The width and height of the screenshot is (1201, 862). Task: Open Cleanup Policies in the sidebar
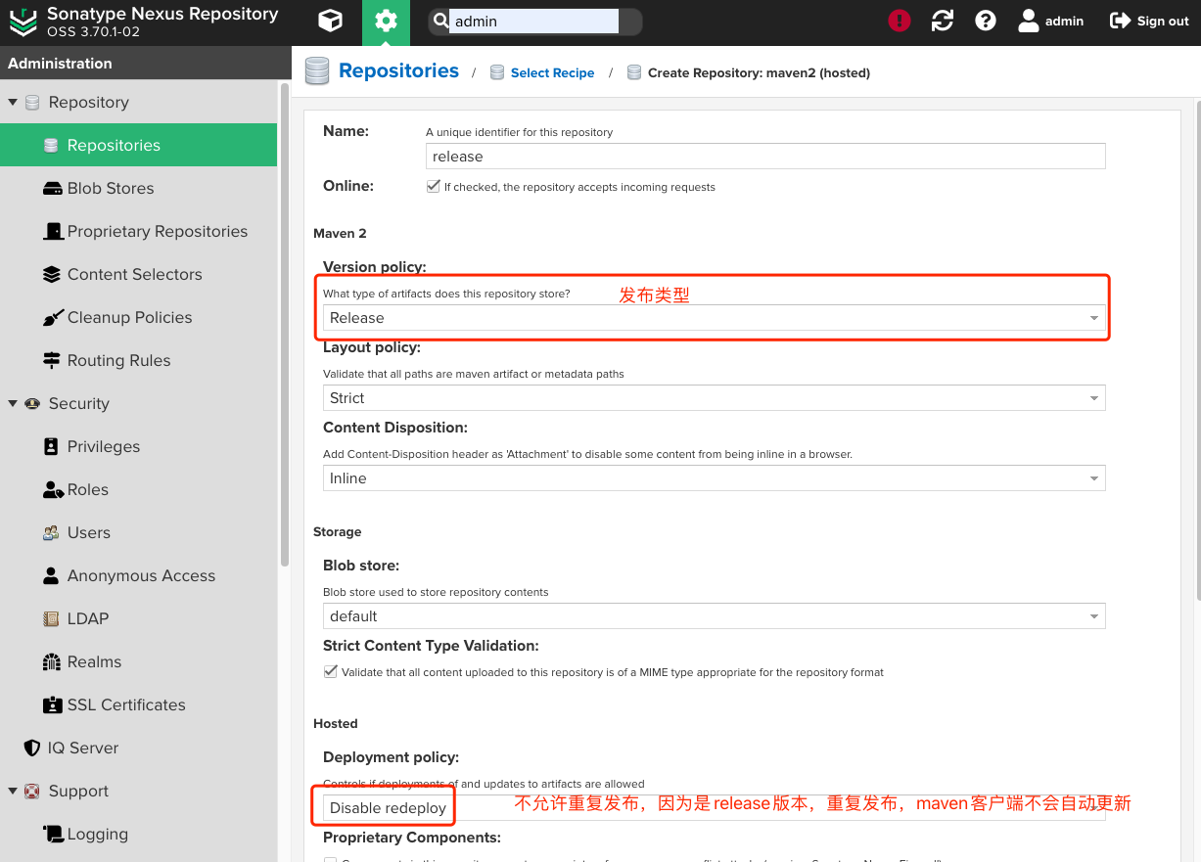(129, 317)
